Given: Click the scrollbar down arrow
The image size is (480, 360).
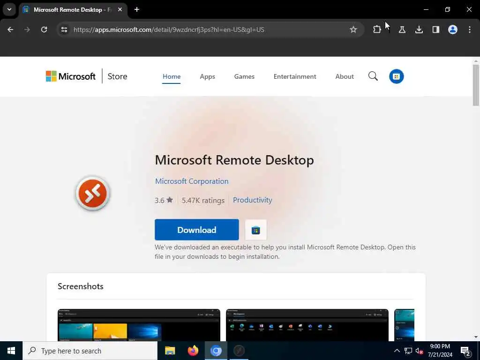Looking at the screenshot, I should pos(476,337).
